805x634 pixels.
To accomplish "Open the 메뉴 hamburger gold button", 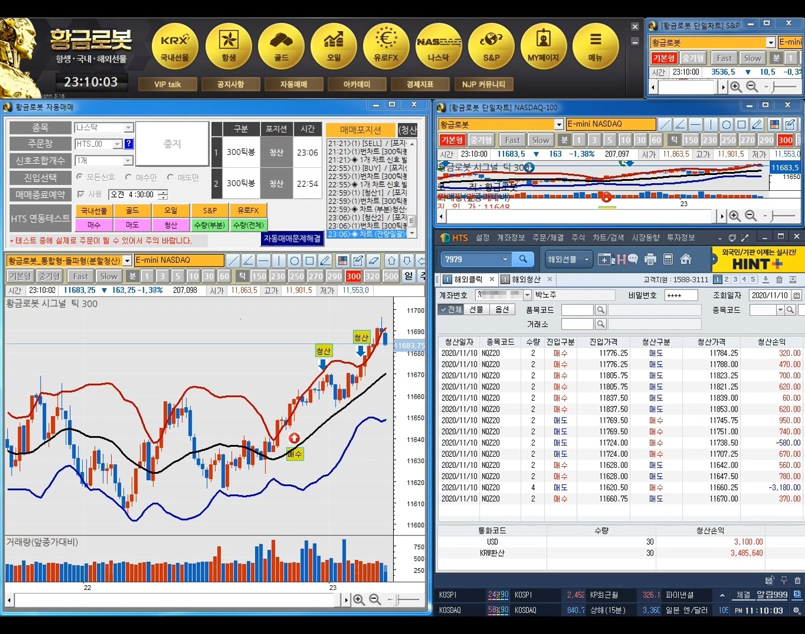I will click(596, 47).
